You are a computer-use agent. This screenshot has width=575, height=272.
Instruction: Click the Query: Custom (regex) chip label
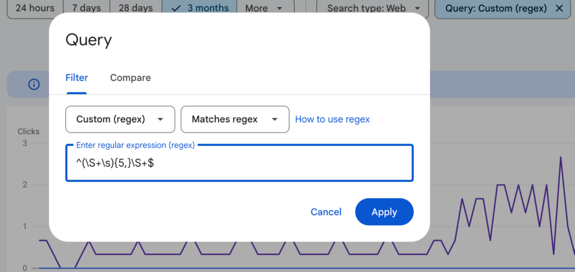(495, 8)
